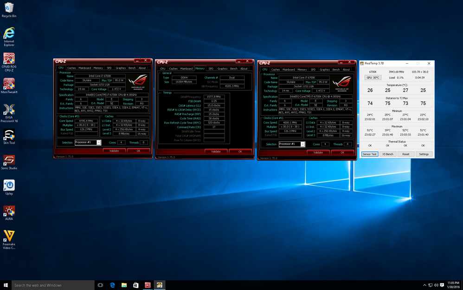Image resolution: width=463 pixels, height=290 pixels.
Task: Open Task View in taskbar
Action: (100, 285)
